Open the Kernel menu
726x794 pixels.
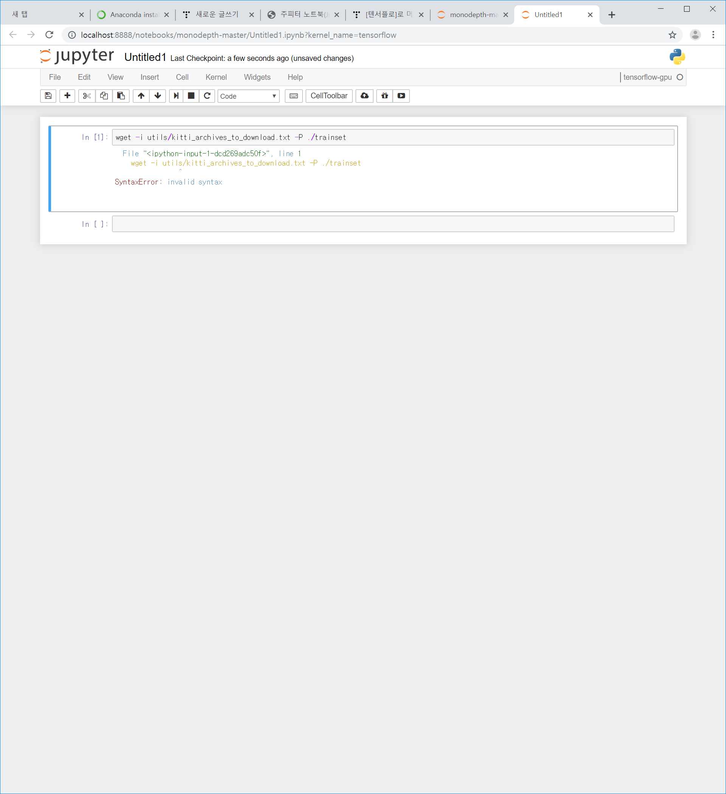(216, 77)
